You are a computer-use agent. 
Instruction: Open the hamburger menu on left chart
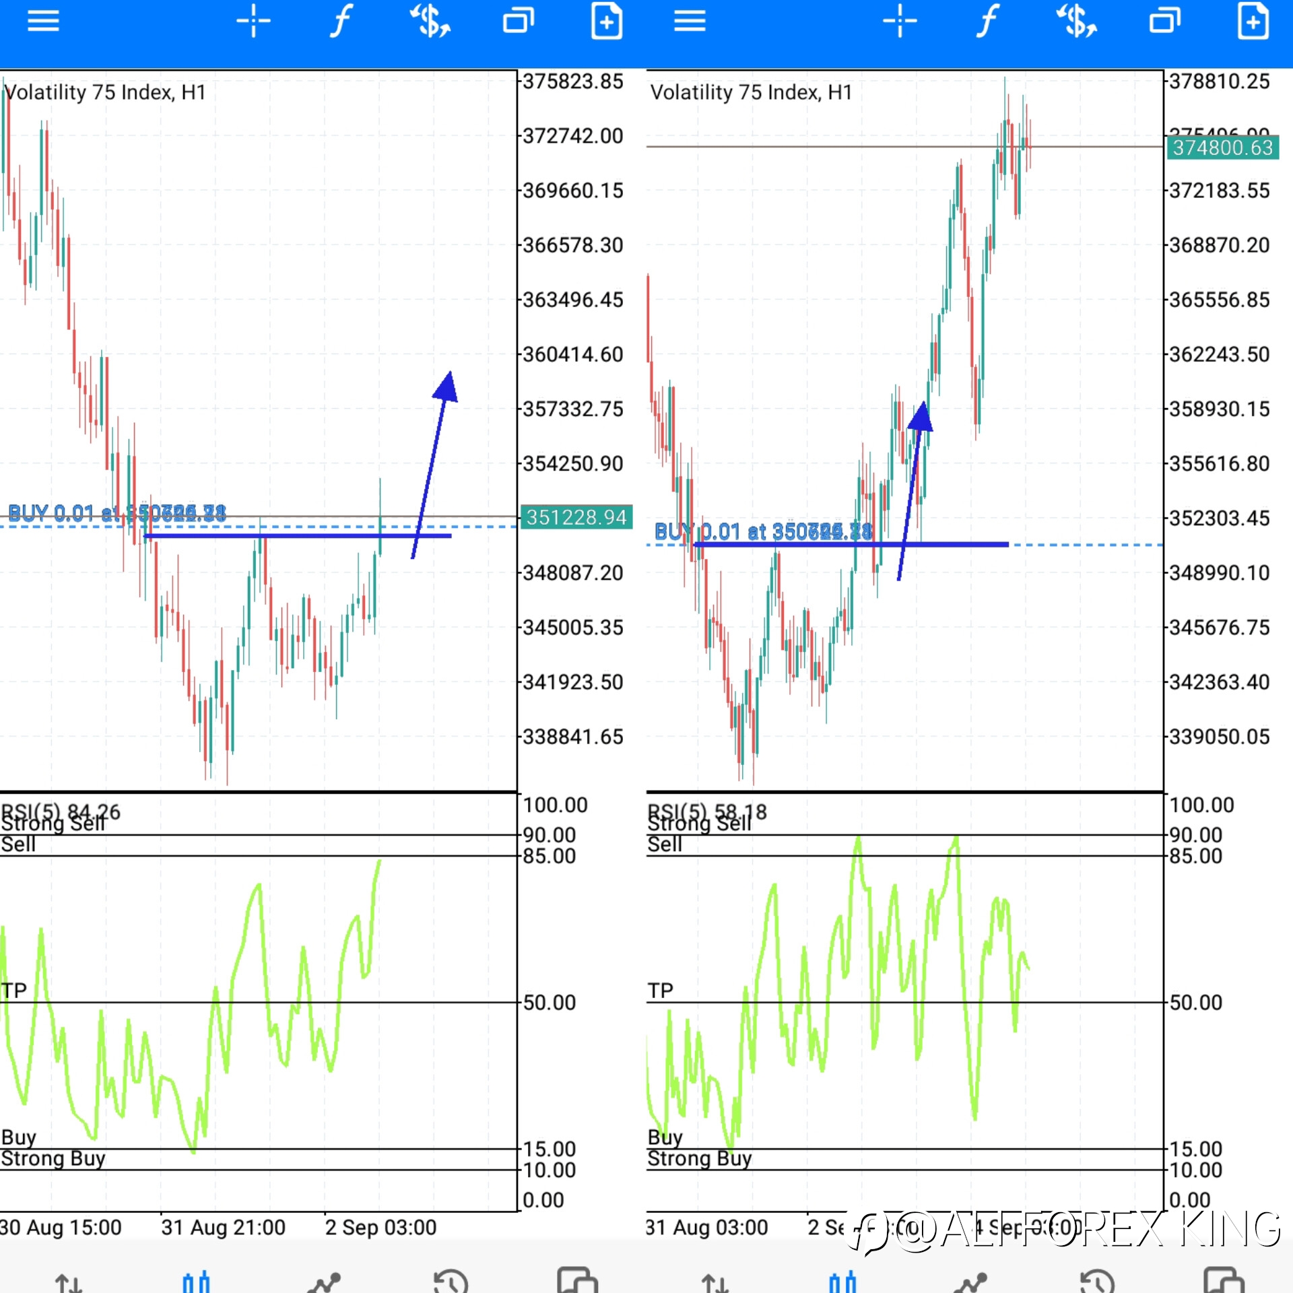coord(43,22)
